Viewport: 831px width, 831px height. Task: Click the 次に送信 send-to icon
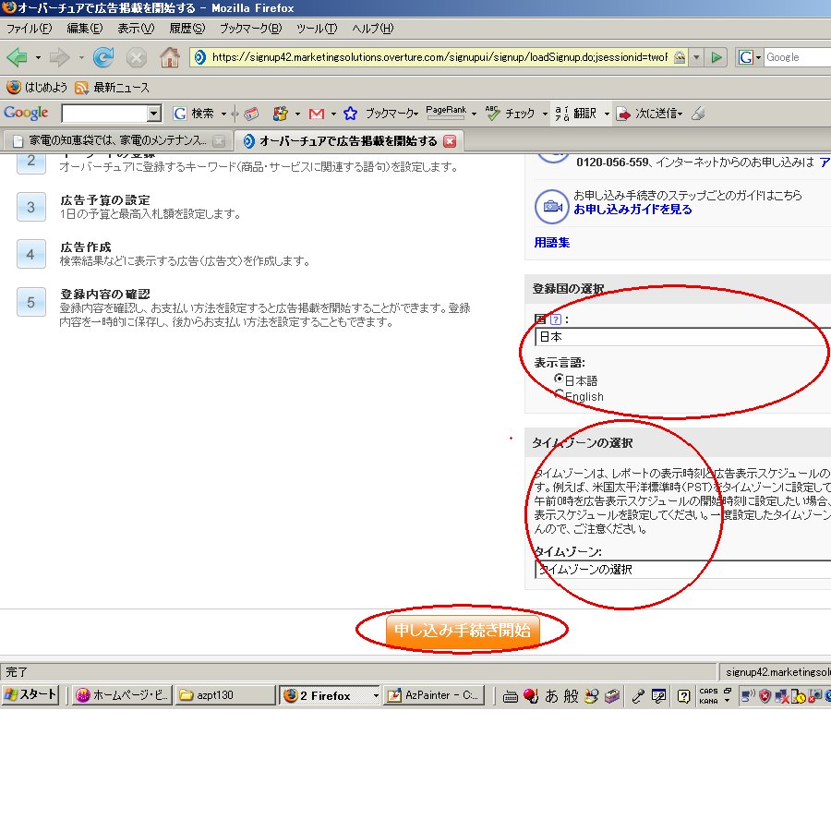pyautogui.click(x=651, y=114)
